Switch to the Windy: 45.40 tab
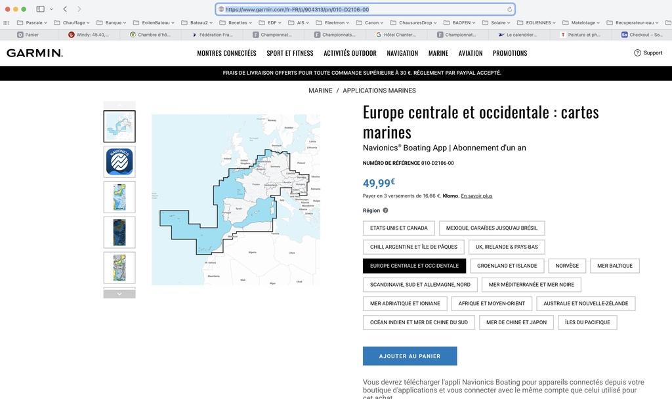The height and width of the screenshot is (399, 672). point(89,35)
